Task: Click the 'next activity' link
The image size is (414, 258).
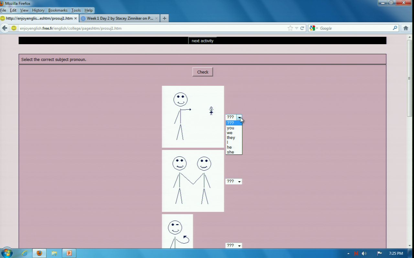Action: [202, 41]
